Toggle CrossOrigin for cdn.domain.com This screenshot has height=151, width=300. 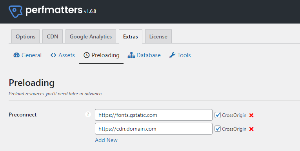(x=218, y=129)
